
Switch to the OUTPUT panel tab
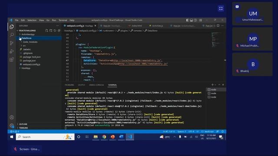click(81, 85)
